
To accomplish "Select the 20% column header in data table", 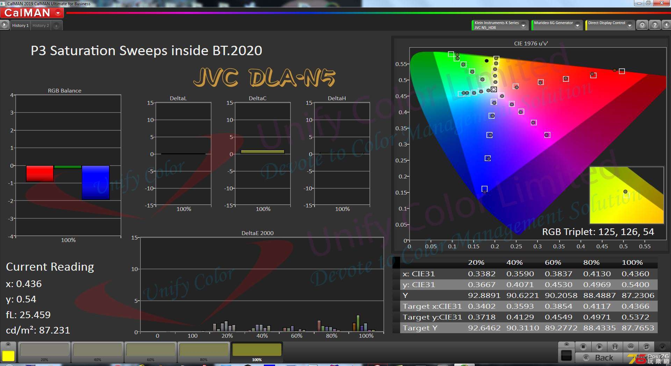I will [x=476, y=262].
